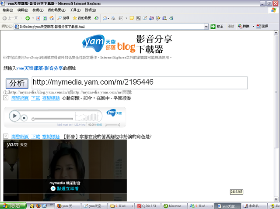
Task: Click the yam天空部落-影音分享 link
Action: coord(39,69)
